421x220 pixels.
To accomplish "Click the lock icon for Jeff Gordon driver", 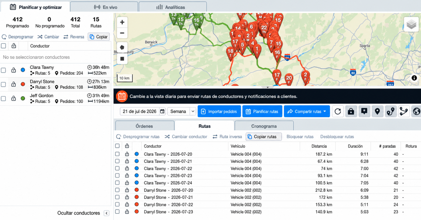I will coord(13,98).
